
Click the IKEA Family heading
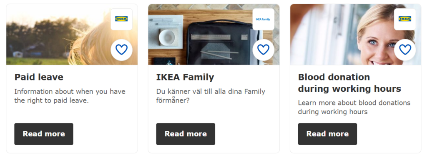(185, 77)
